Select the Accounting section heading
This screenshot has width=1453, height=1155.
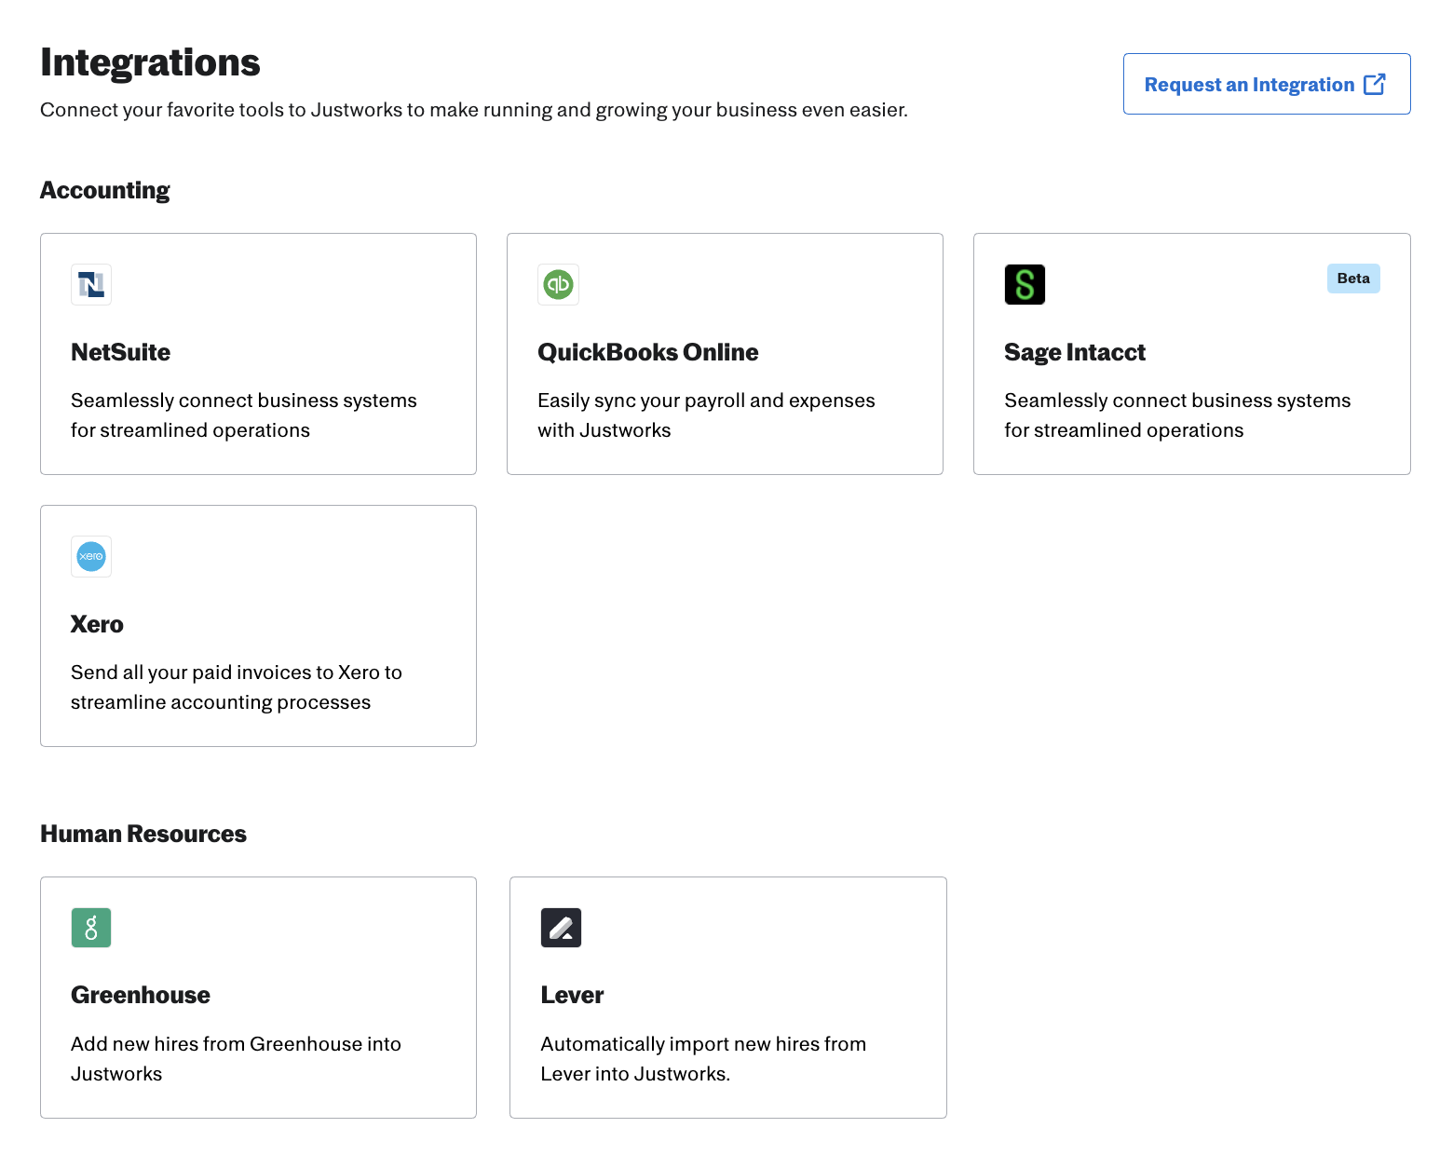tap(104, 190)
